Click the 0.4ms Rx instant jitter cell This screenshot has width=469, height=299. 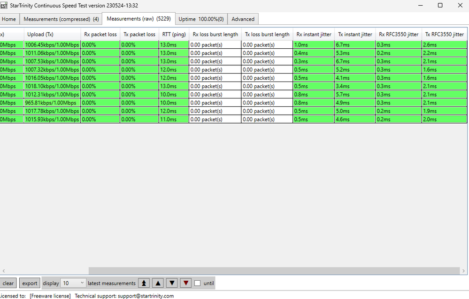(x=314, y=53)
